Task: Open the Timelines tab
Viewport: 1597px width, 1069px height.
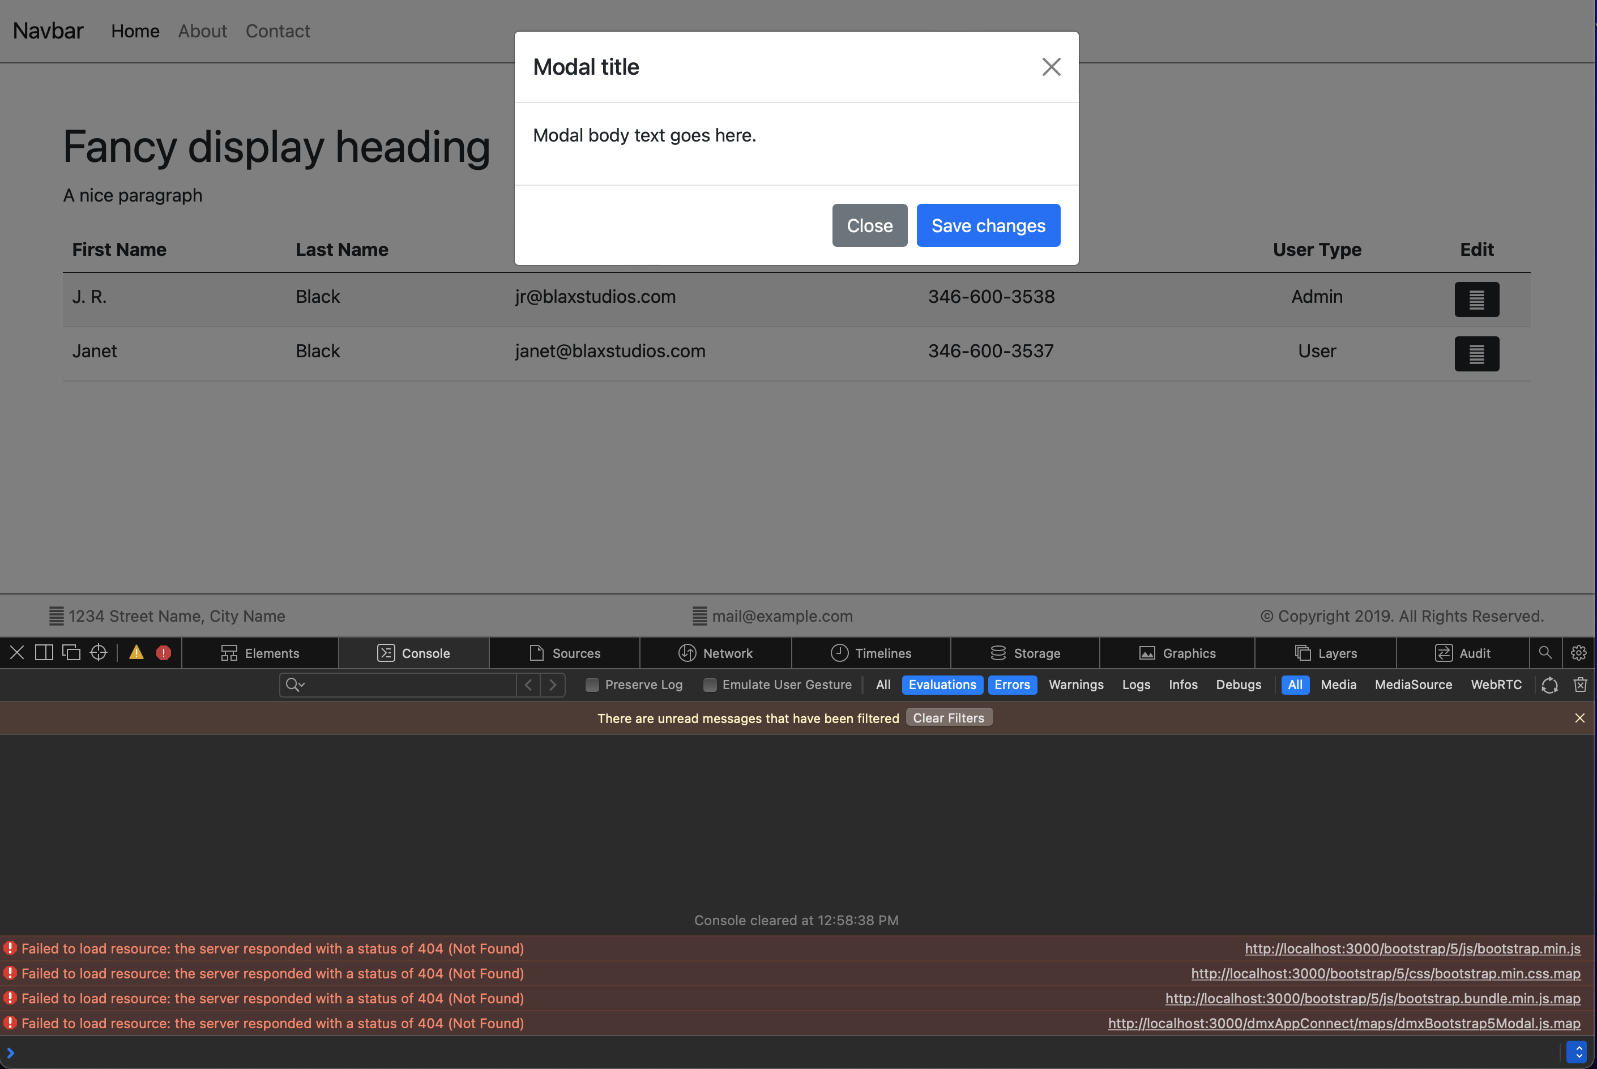Action: tap(871, 652)
